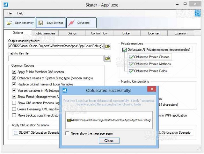Maximize the Skater window

click(x=185, y=4)
